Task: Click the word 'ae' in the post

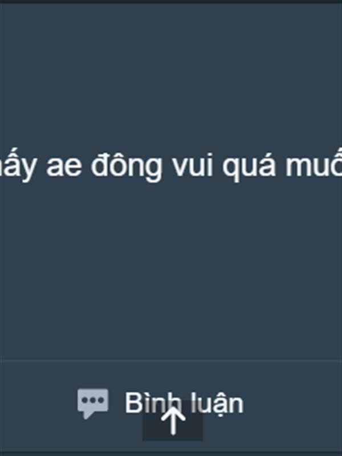Action: [x=64, y=169]
